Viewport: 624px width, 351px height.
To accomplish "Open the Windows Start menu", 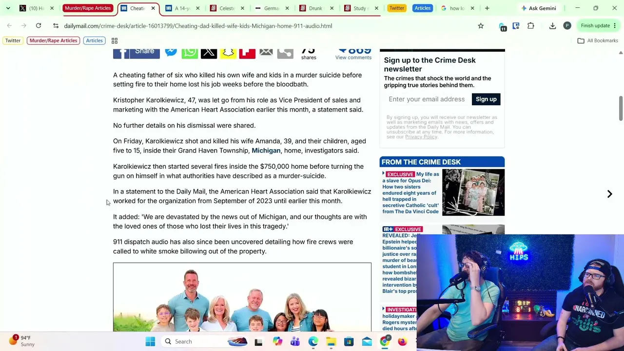I will (150, 342).
